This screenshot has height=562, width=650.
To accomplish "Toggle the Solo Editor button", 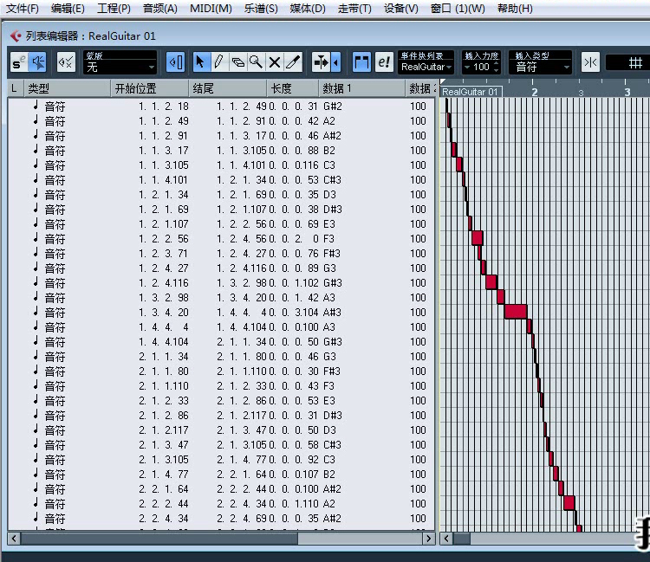I will pos(18,62).
